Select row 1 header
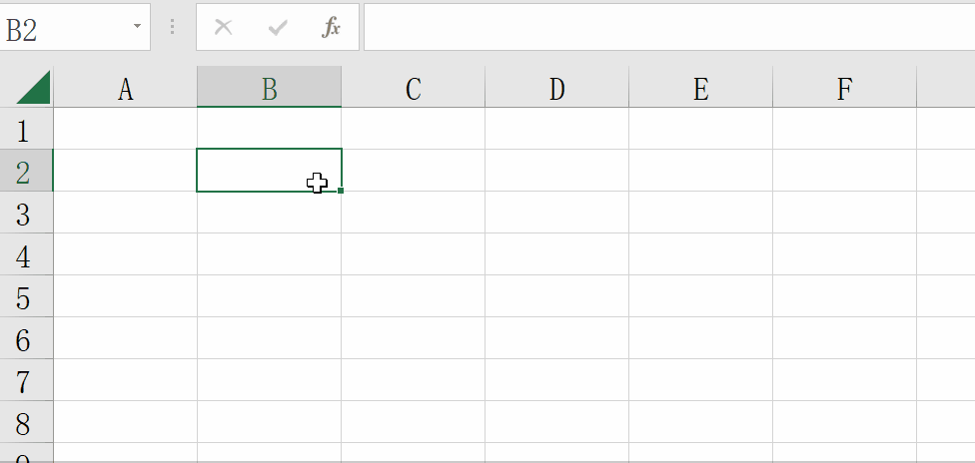The height and width of the screenshot is (463, 975). pos(27,129)
